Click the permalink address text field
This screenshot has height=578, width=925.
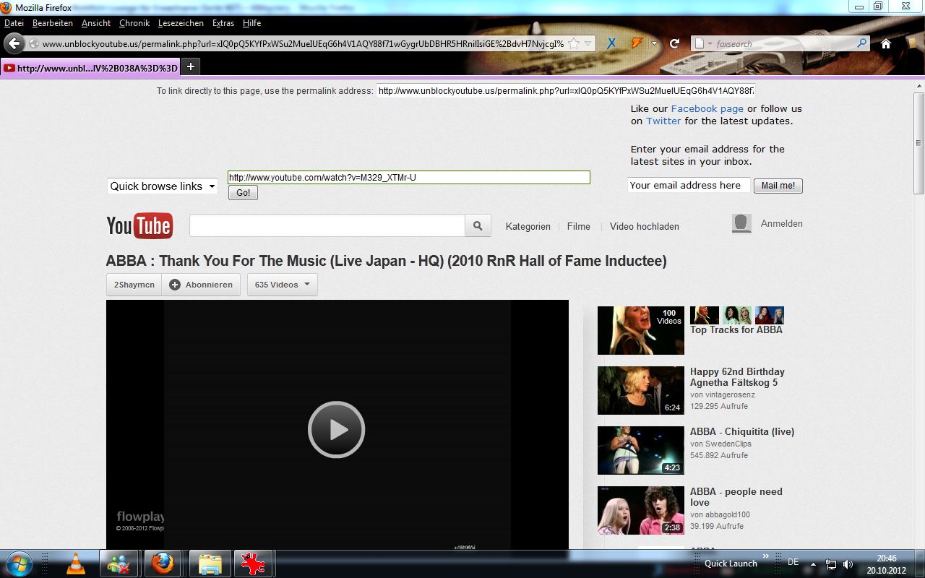click(x=565, y=91)
